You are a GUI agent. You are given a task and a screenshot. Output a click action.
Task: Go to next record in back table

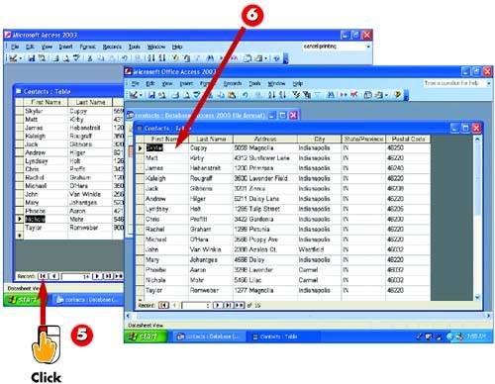click(x=97, y=276)
